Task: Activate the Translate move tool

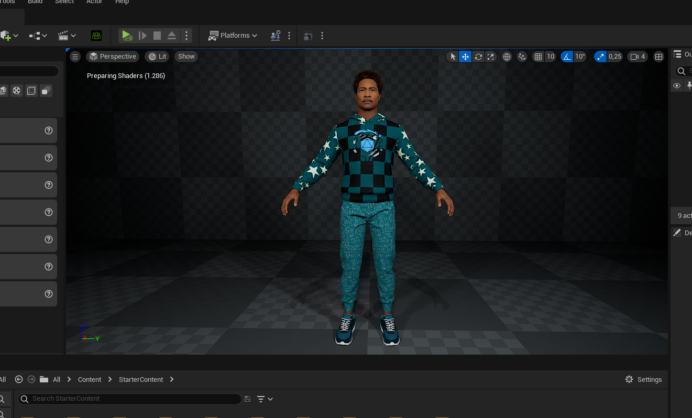Action: tap(465, 57)
